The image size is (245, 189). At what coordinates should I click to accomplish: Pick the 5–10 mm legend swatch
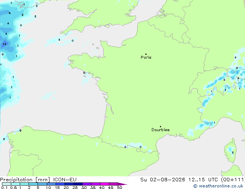point(42,184)
